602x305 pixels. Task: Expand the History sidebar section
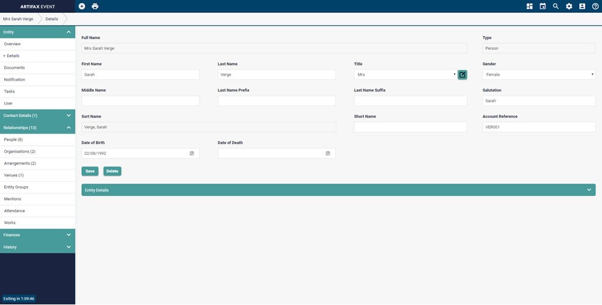pyautogui.click(x=38, y=247)
